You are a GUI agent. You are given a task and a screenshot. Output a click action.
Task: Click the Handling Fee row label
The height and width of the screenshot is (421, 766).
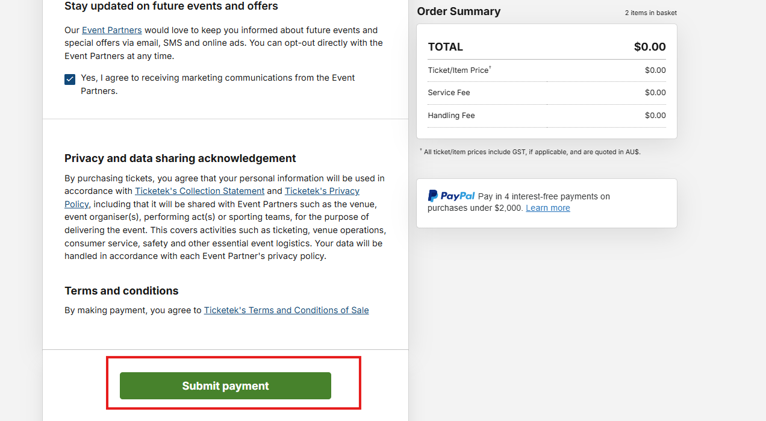[x=451, y=116]
